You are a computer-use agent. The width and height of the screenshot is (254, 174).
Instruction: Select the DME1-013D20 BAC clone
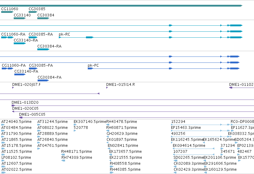pyautogui.click(x=133, y=106)
